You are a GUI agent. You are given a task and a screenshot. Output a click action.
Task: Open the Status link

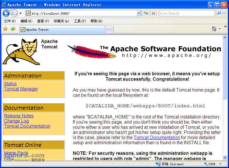[x=10, y=84]
